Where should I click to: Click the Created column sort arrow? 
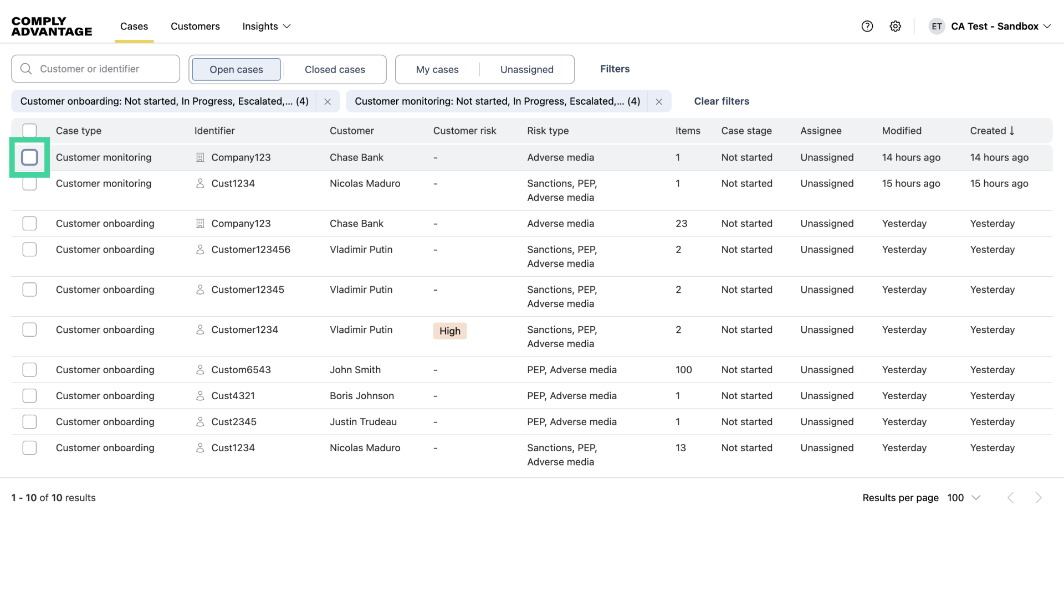click(1012, 131)
